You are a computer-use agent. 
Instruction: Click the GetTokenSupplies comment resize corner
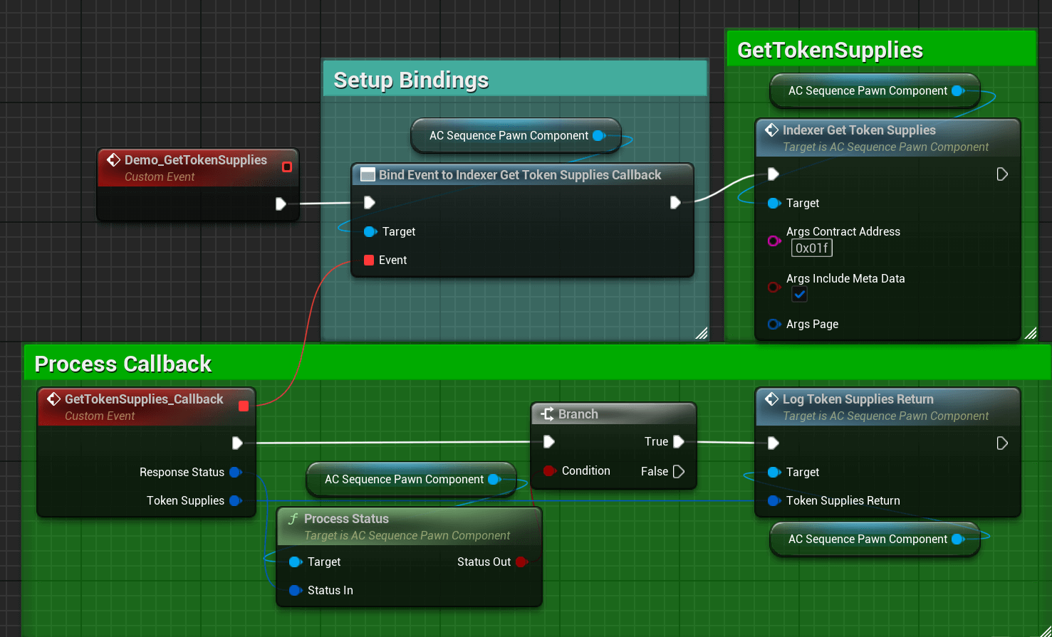click(x=1030, y=333)
